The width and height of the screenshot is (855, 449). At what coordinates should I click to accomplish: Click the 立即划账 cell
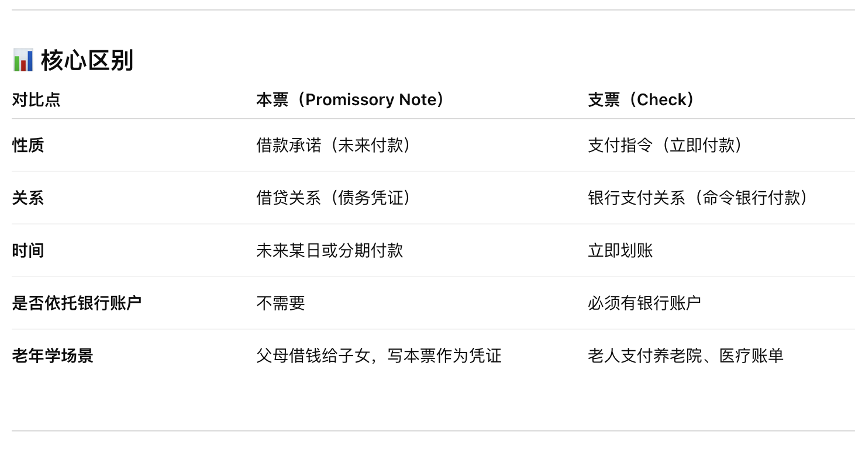(x=620, y=250)
